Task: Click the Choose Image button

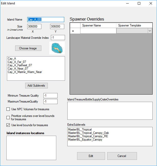Action: click(x=28, y=48)
